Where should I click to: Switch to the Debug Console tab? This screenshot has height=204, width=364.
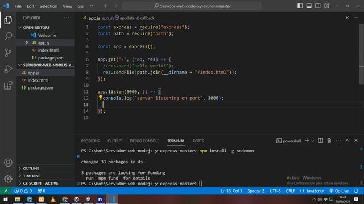(x=144, y=141)
